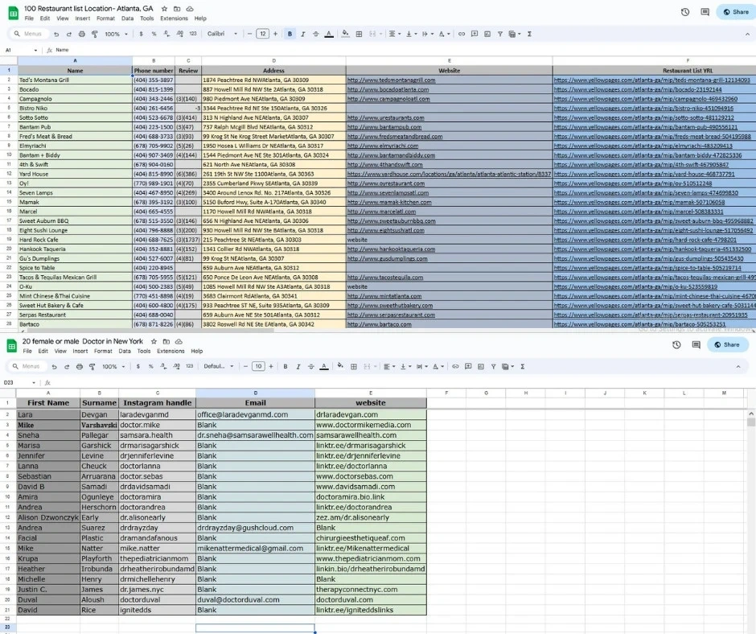Collapse the Doctor sheet toolbar chevron

tap(738, 367)
